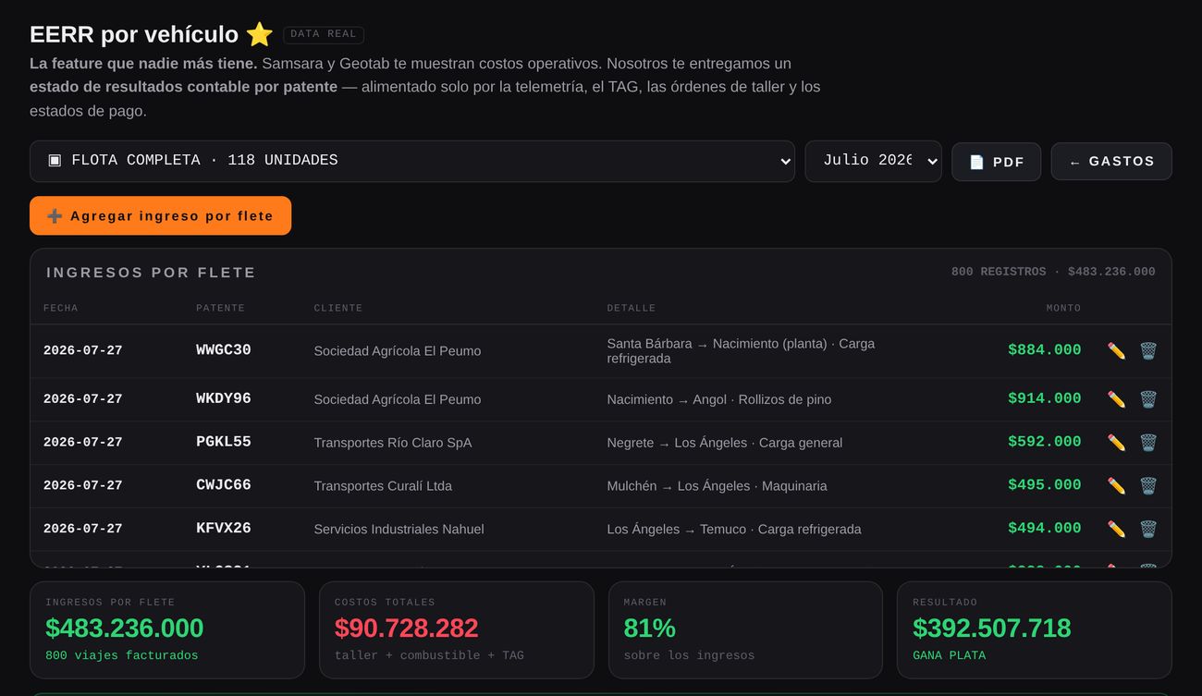Click the $884.000 amount
The image size is (1202, 696).
1045,350
